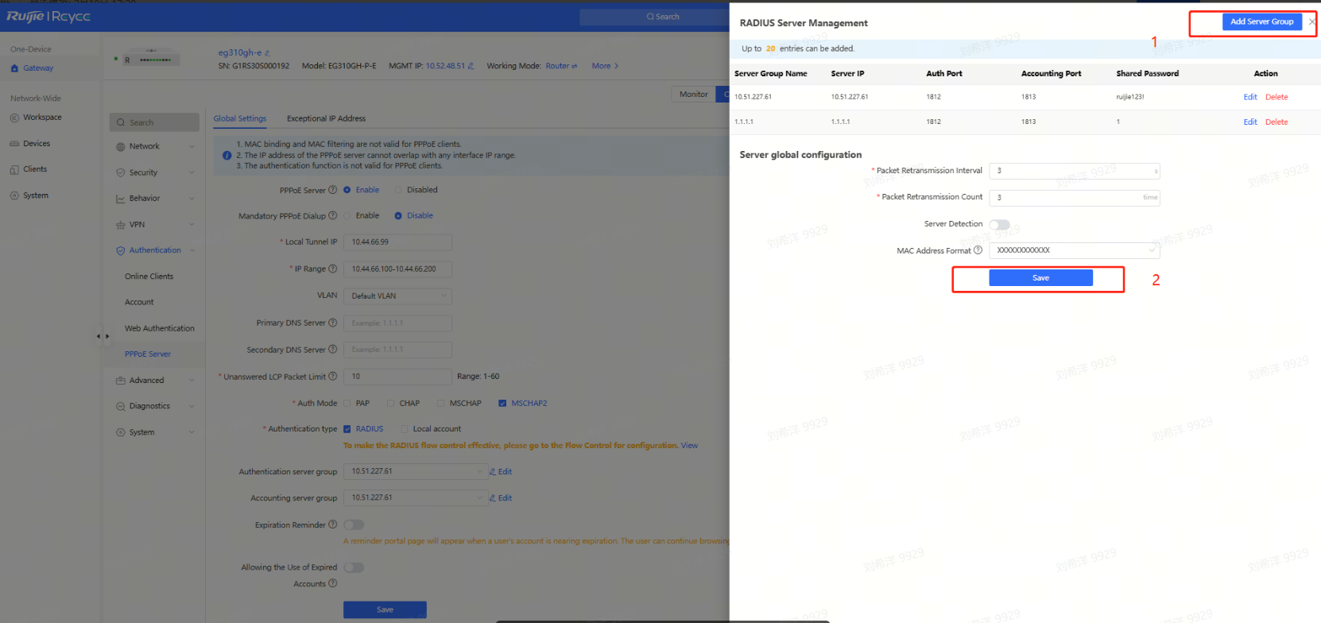The height and width of the screenshot is (623, 1321).
Task: Delete the 1.1.1.1 server group entry
Action: coord(1276,122)
